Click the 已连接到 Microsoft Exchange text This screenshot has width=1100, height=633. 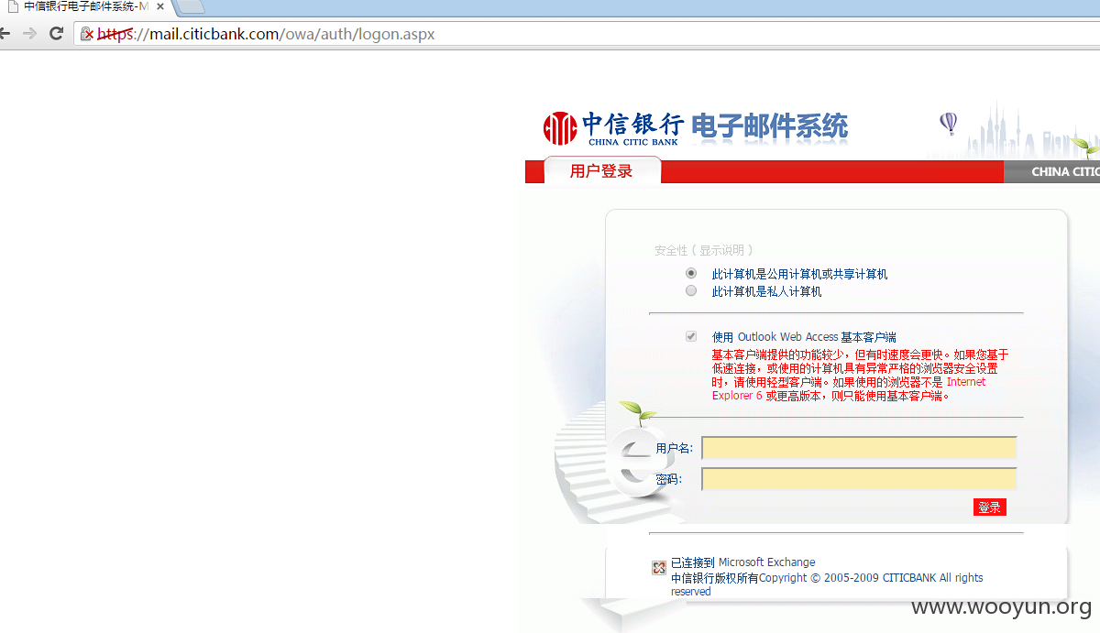click(x=742, y=562)
